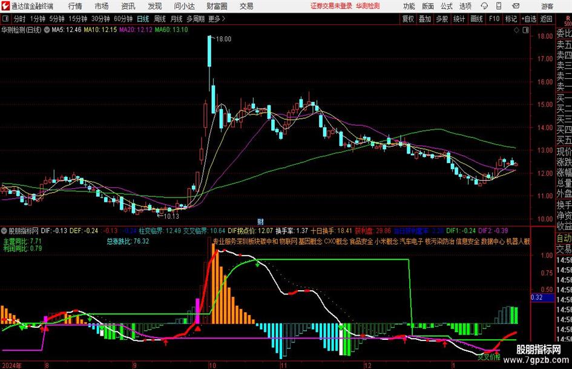Toggle the right info panel icon
Image resolution: width=572 pixels, height=369 pixels.
pyautogui.click(x=525, y=30)
